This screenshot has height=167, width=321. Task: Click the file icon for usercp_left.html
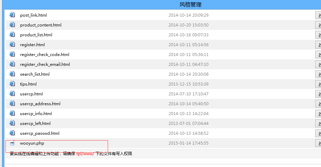pyautogui.click(x=12, y=123)
